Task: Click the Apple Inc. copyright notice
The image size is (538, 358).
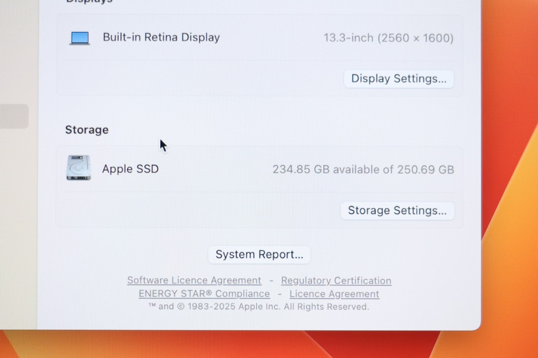Action: [259, 307]
